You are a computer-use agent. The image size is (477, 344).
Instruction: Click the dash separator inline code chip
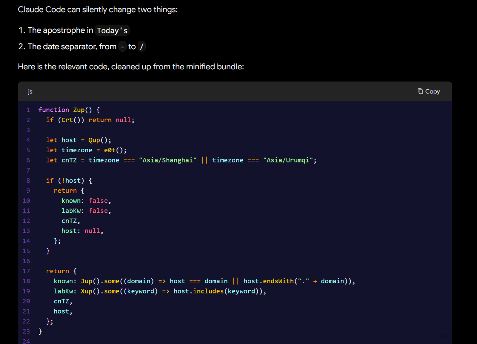tap(122, 47)
